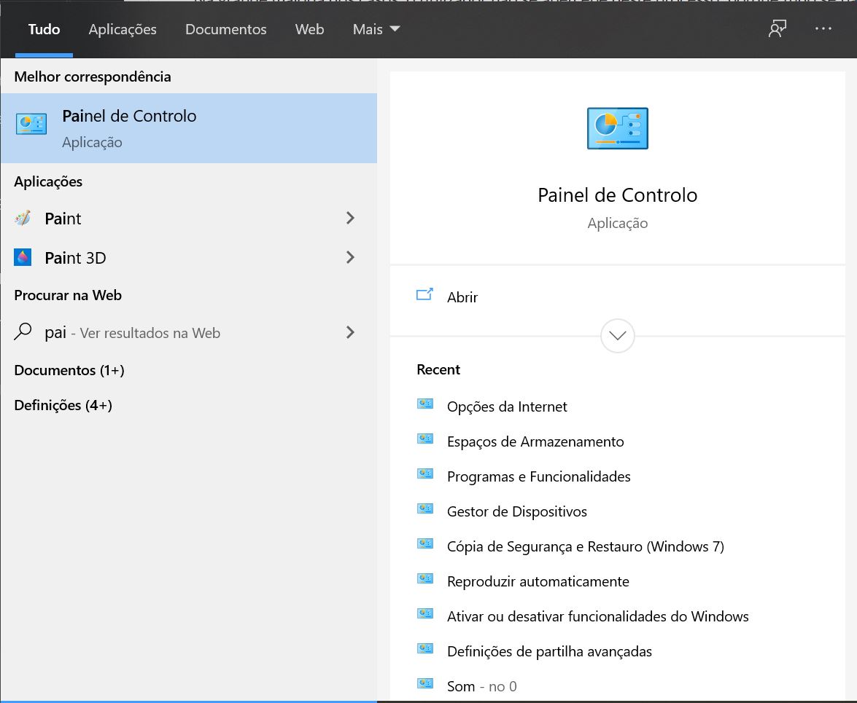Click the icon beside Gestor de Dispositivos
The image size is (857, 703).
coord(425,509)
